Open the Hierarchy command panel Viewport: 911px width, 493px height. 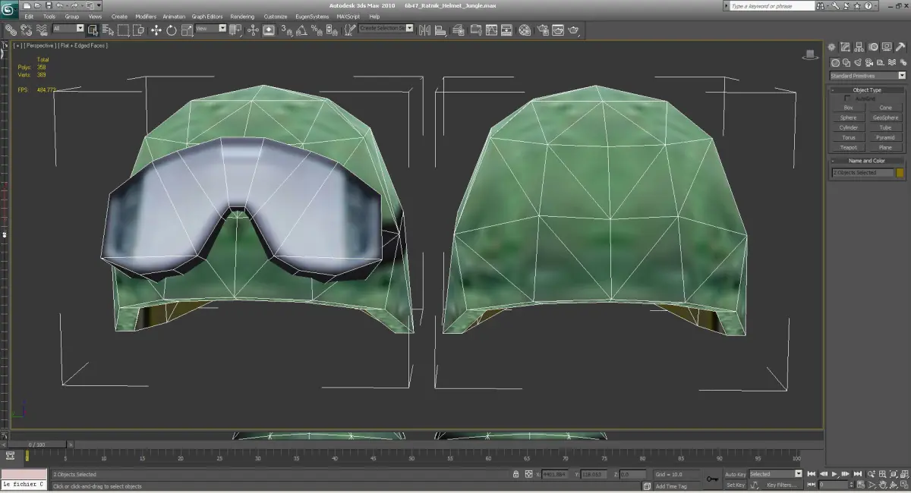coord(859,47)
